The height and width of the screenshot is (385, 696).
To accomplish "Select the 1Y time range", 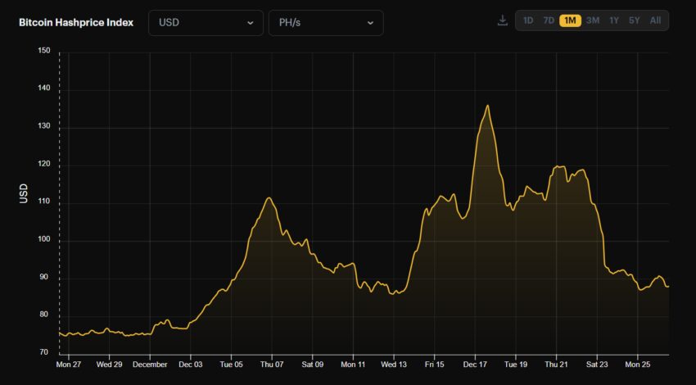I will pos(613,20).
